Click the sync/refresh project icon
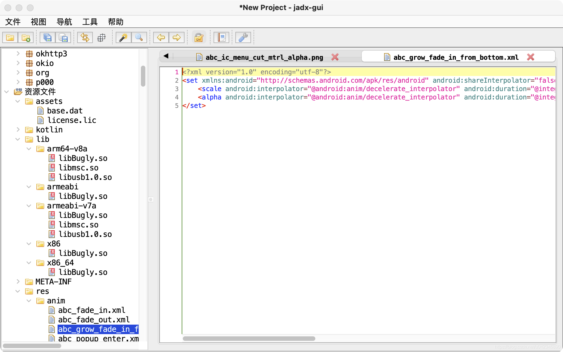This screenshot has width=563, height=352. click(84, 37)
